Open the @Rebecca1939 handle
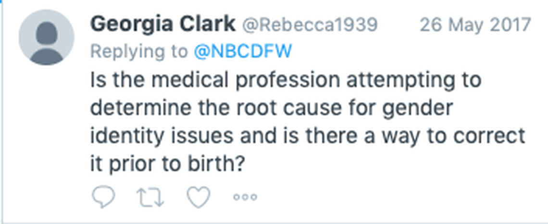This screenshot has width=548, height=224. (x=309, y=24)
